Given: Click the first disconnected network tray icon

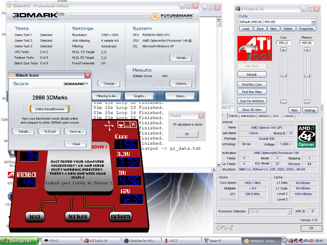Looking at the screenshot, I should click(296, 241).
